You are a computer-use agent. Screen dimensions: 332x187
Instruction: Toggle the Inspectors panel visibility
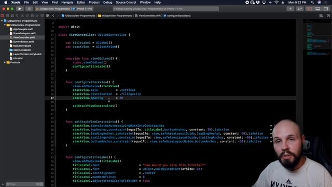click(326, 9)
